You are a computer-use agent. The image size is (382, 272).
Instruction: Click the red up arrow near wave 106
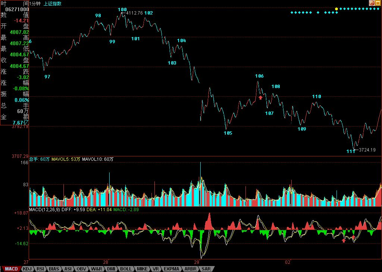tap(260, 97)
